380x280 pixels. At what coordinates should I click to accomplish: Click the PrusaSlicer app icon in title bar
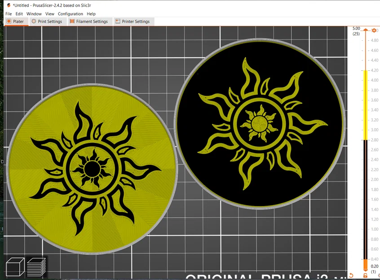(9, 5)
